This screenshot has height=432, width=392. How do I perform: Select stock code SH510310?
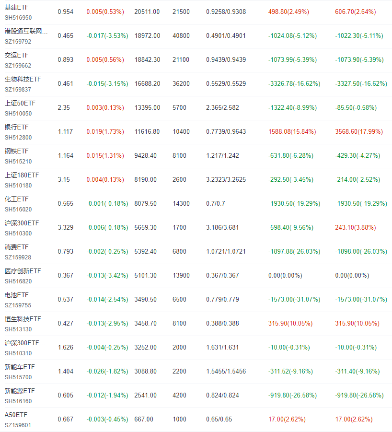click(18, 353)
